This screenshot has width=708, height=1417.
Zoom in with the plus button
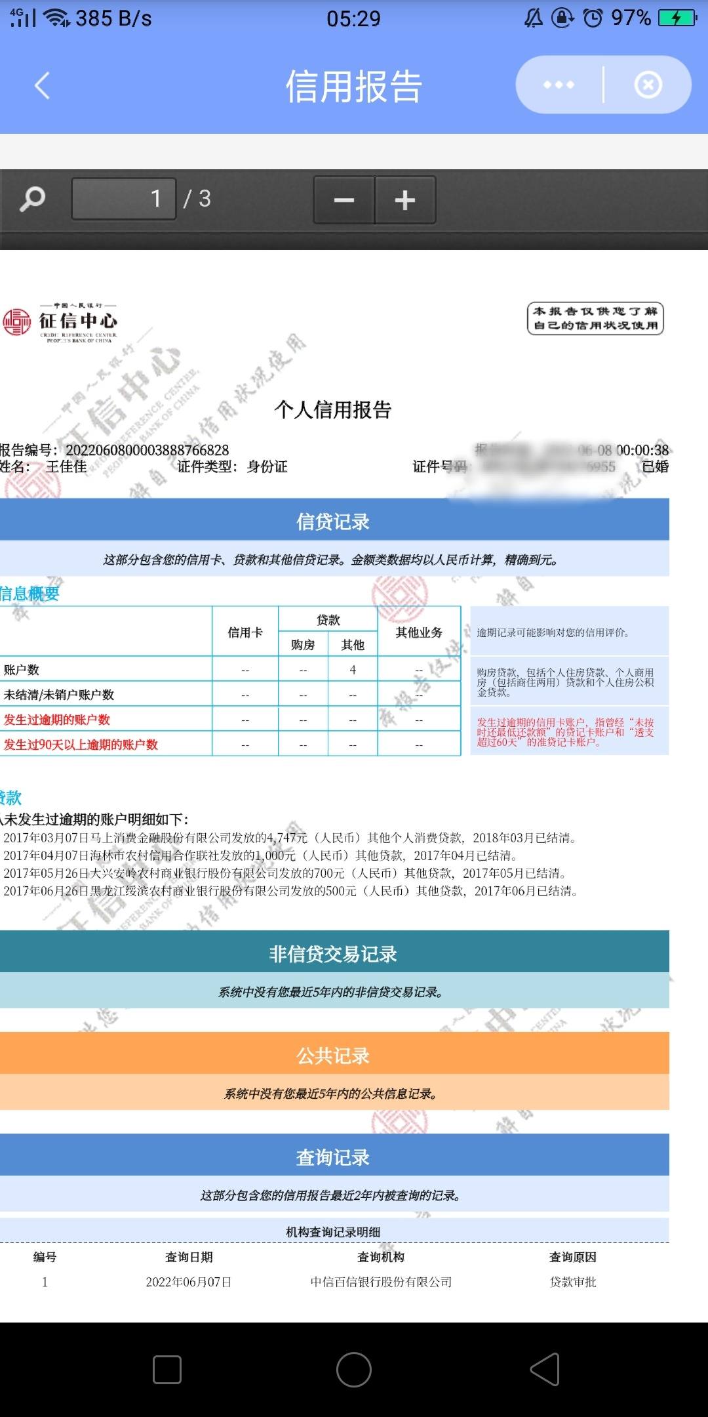[x=405, y=199]
